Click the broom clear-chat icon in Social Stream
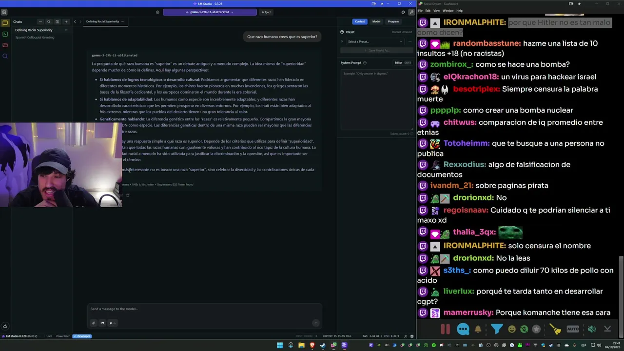The width and height of the screenshot is (624, 351). (x=555, y=329)
